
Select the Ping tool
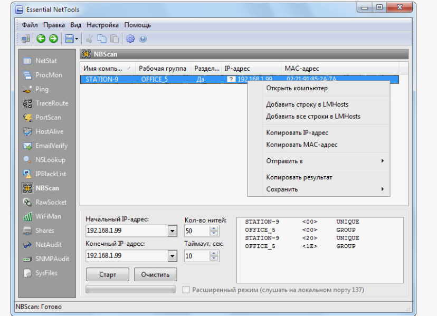point(36,89)
